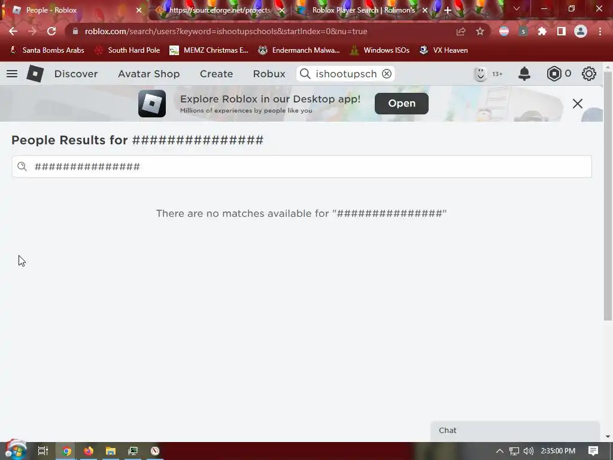The height and width of the screenshot is (460, 613).
Task: Click the Roblox logo home icon
Action: [35, 74]
